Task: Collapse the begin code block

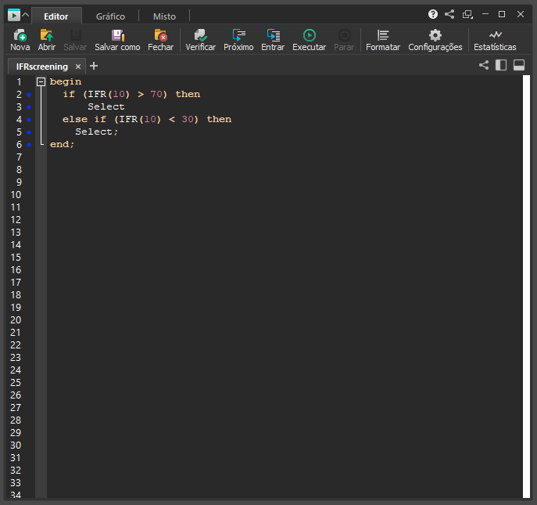Action: coord(41,81)
